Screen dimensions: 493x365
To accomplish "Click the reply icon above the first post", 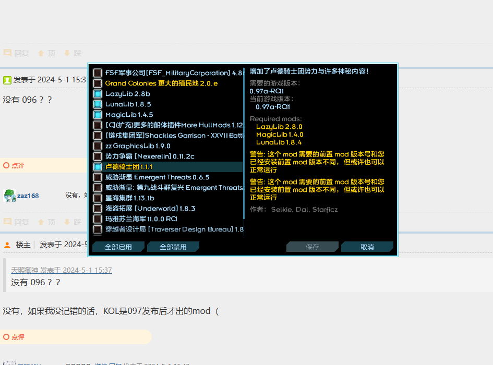I will click(x=7, y=53).
